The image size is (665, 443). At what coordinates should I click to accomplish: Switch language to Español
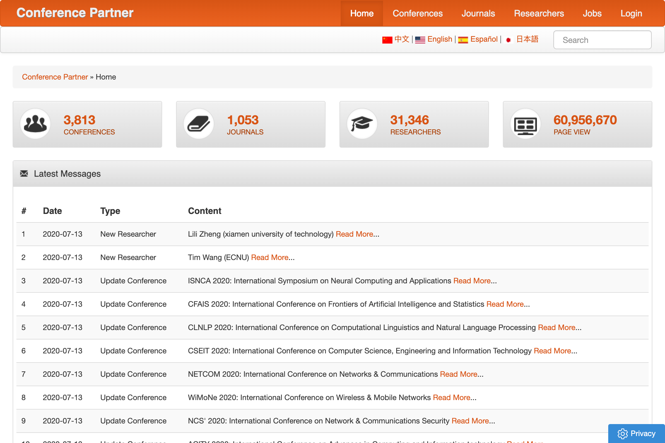point(484,39)
